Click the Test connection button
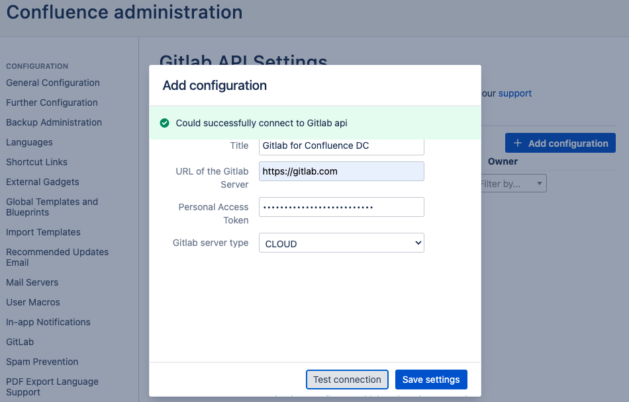Viewport: 629px width, 402px height. tap(347, 380)
